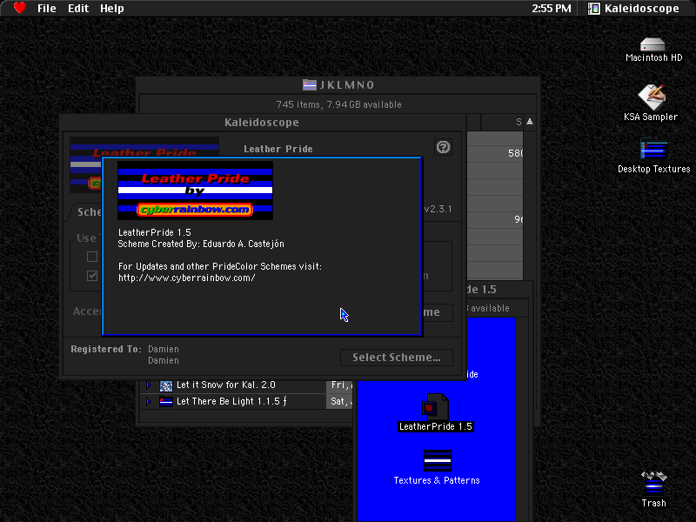This screenshot has height=522, width=696.
Task: Click the Let it Snow for Kal. 2.0 name
Action: 226,385
